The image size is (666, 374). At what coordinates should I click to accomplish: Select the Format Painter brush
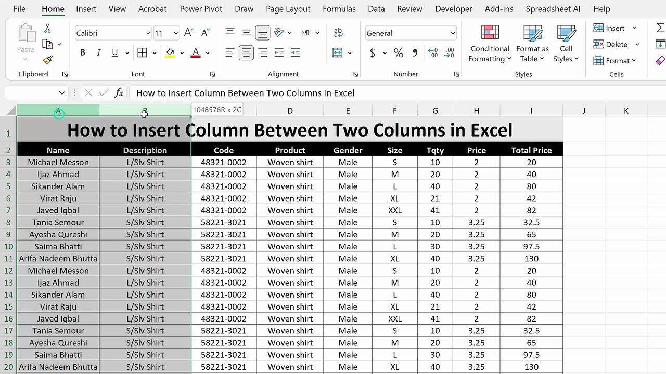pos(47,60)
